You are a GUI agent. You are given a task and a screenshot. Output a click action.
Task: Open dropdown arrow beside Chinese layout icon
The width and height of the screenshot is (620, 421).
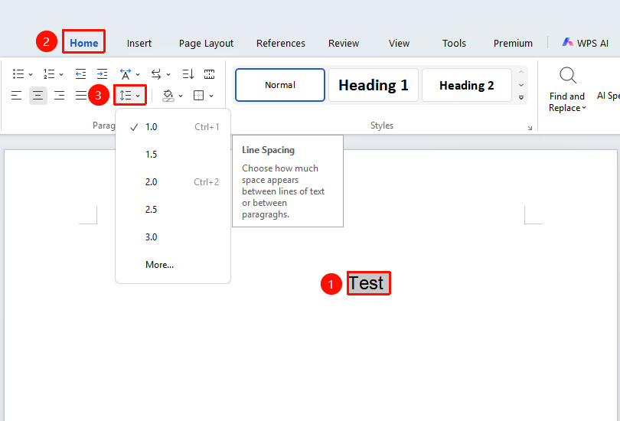pos(138,74)
